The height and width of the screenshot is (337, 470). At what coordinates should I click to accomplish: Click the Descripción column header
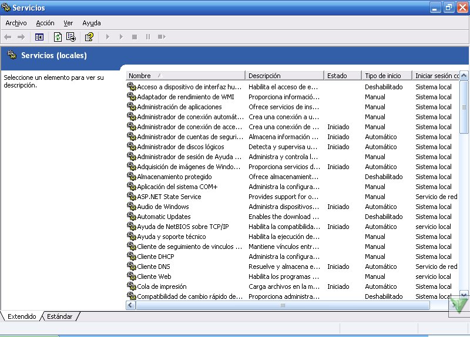284,76
